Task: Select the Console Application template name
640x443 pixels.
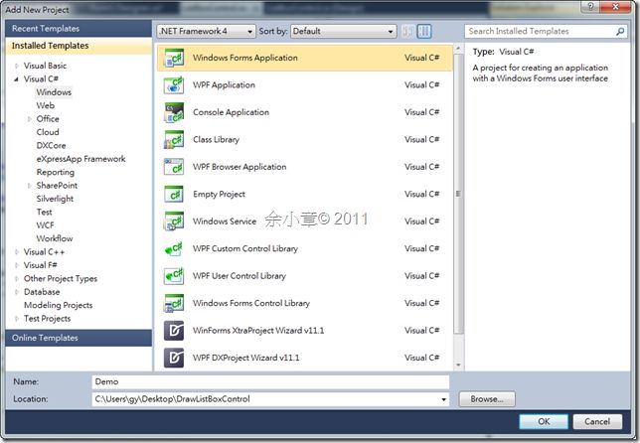Action: pos(231,112)
